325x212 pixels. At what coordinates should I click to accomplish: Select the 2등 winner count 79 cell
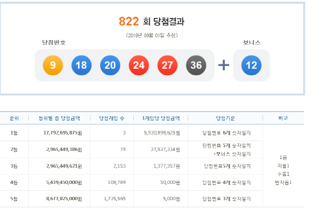123,149
